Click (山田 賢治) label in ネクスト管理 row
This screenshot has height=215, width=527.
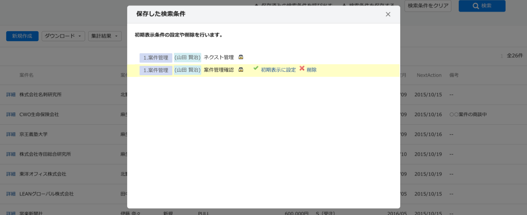(187, 58)
